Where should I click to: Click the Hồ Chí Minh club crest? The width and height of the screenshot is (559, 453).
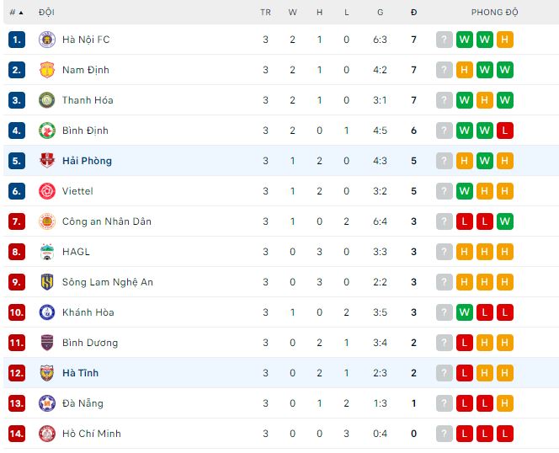pos(47,434)
